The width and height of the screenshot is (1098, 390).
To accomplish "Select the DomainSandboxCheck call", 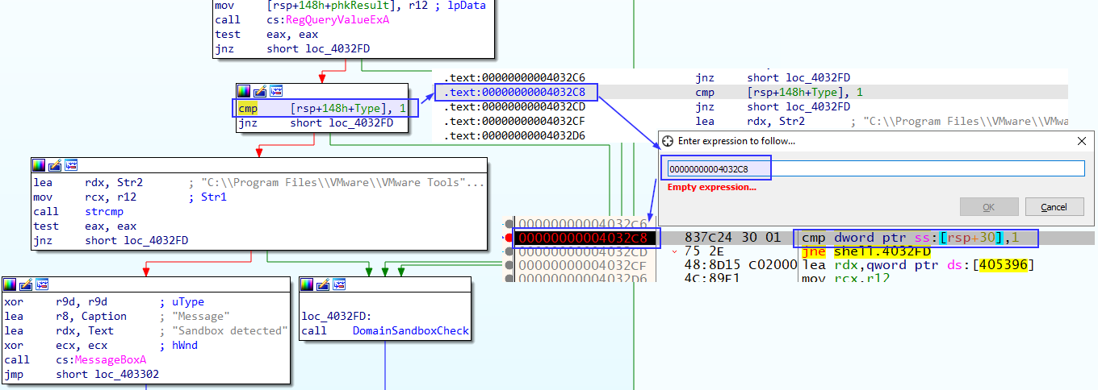I will (x=410, y=331).
